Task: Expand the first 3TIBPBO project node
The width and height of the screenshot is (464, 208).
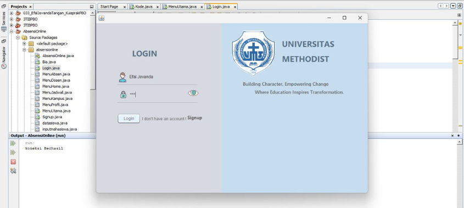Action: pyautogui.click(x=12, y=19)
